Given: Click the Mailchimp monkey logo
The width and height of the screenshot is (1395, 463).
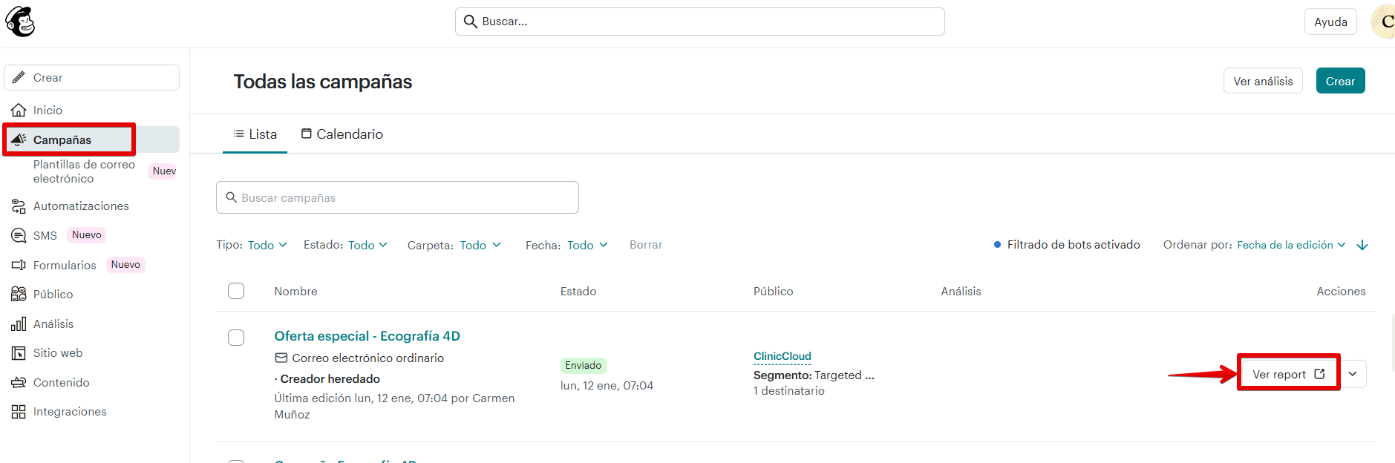Looking at the screenshot, I should (20, 22).
